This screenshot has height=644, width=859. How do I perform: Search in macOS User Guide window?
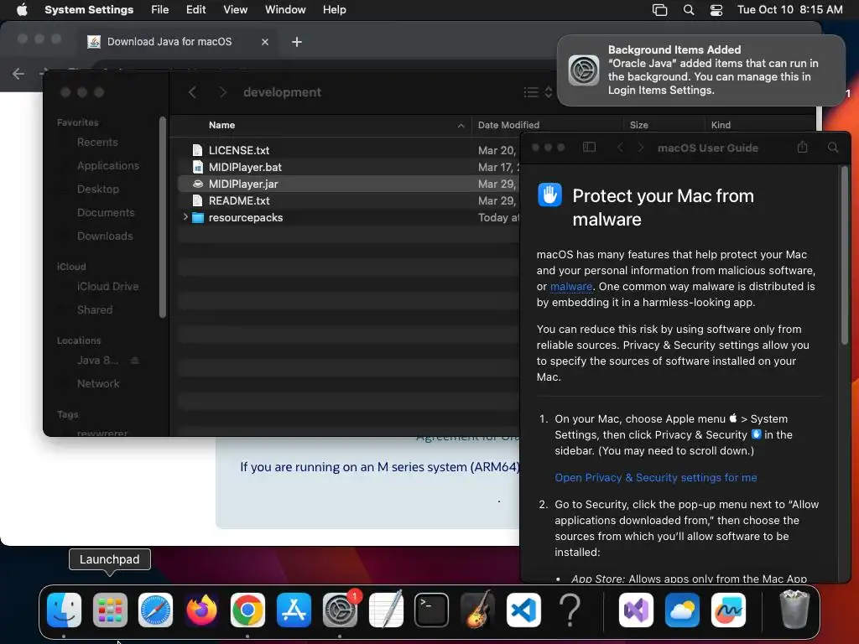tap(833, 148)
